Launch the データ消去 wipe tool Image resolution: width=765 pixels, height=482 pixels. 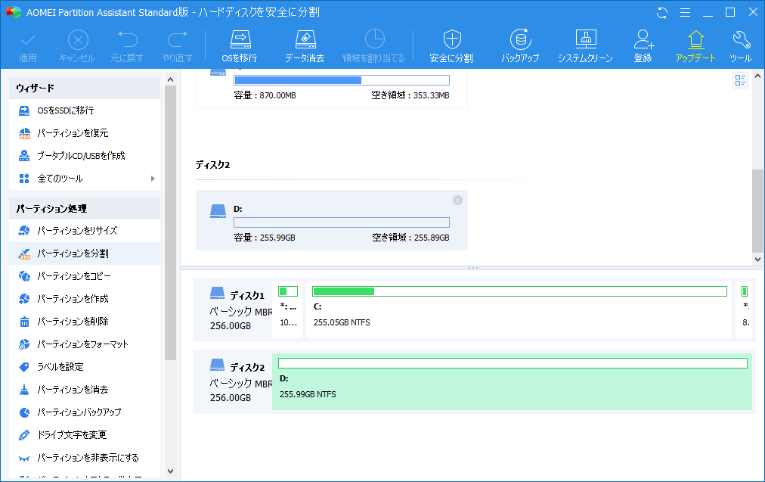305,46
